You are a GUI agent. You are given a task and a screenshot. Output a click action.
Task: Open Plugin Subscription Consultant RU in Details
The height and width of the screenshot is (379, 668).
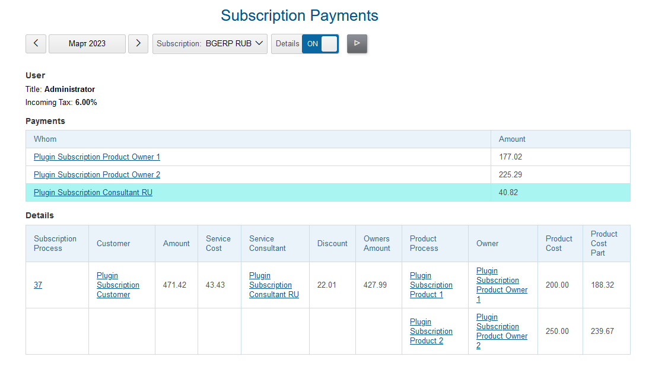coord(273,285)
